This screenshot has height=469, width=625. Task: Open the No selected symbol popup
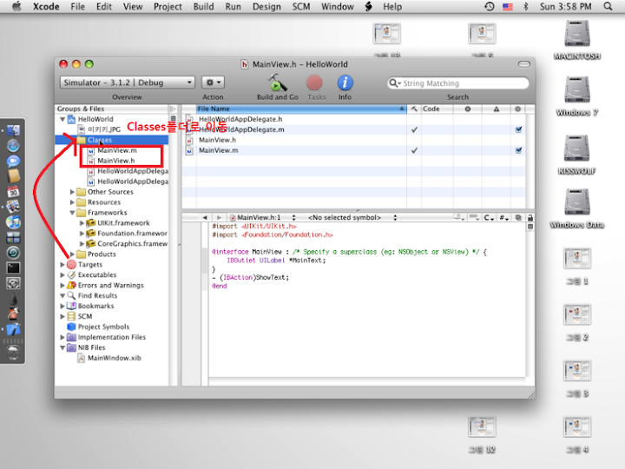tap(352, 217)
